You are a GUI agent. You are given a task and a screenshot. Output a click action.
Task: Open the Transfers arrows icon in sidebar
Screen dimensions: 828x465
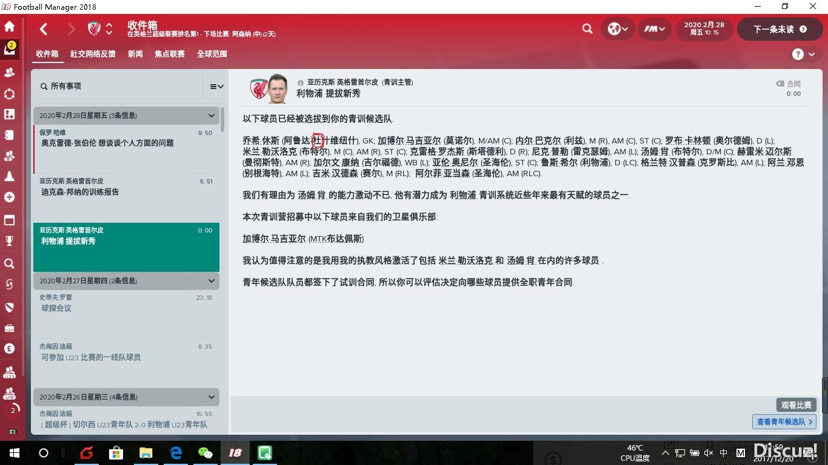point(9,284)
